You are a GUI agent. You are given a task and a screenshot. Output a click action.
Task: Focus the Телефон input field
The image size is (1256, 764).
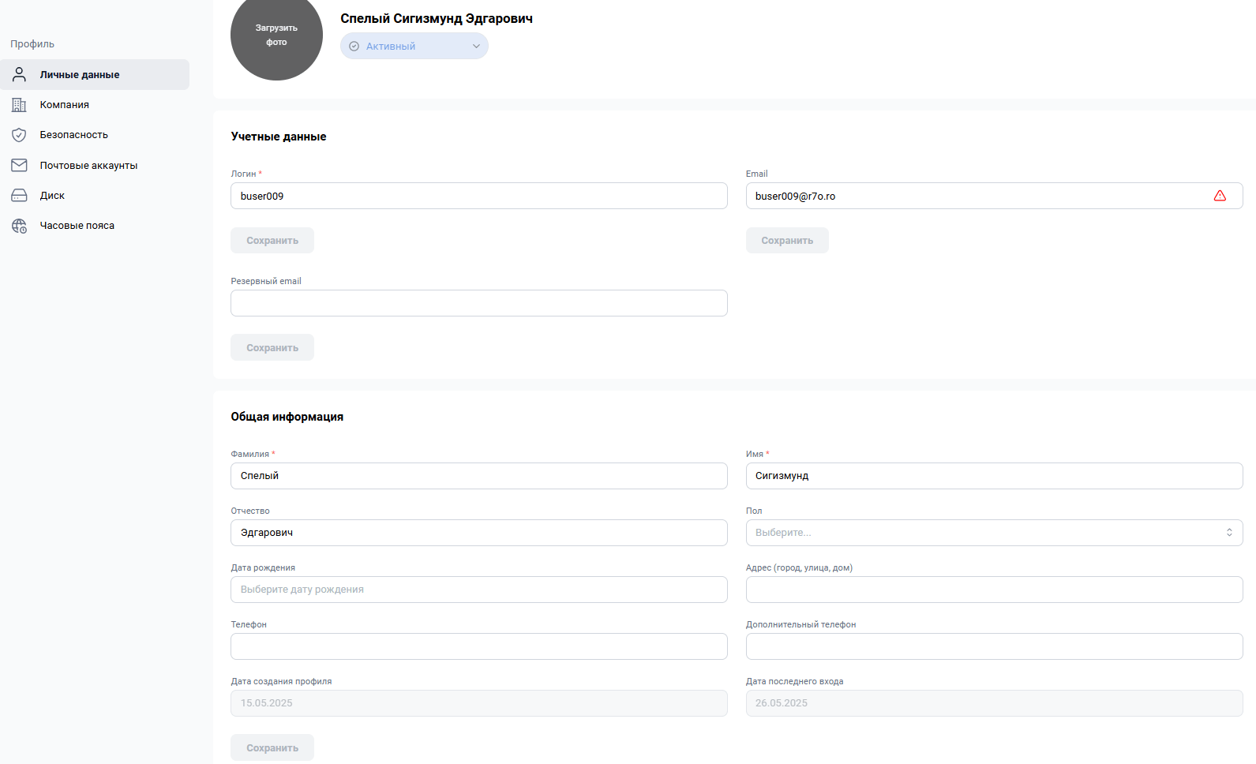(479, 646)
